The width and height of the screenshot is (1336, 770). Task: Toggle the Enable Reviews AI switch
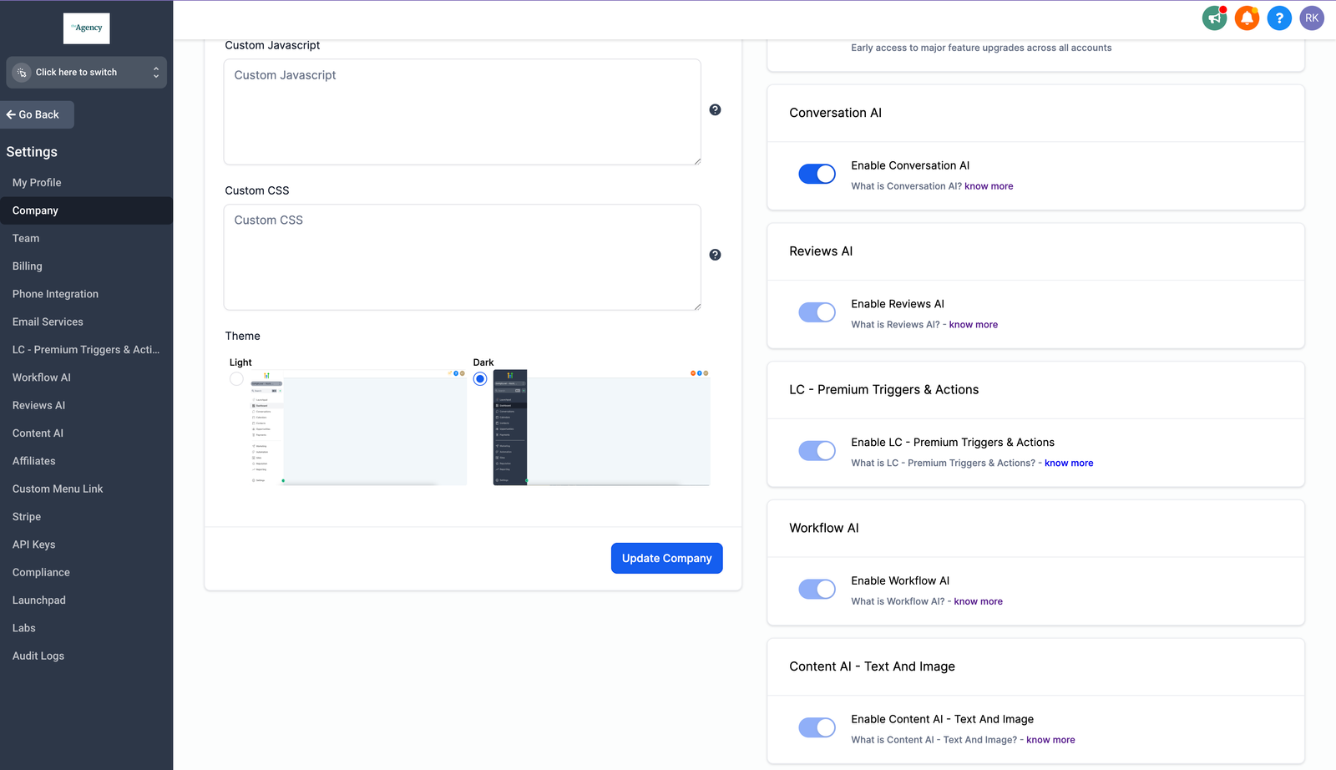817,312
